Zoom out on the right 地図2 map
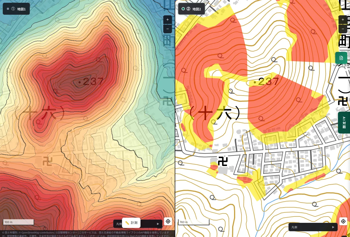 (x=343, y=29)
